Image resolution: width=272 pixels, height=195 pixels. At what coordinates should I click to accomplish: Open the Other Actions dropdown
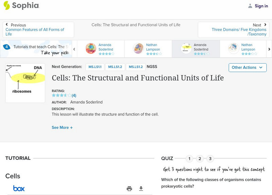click(247, 67)
